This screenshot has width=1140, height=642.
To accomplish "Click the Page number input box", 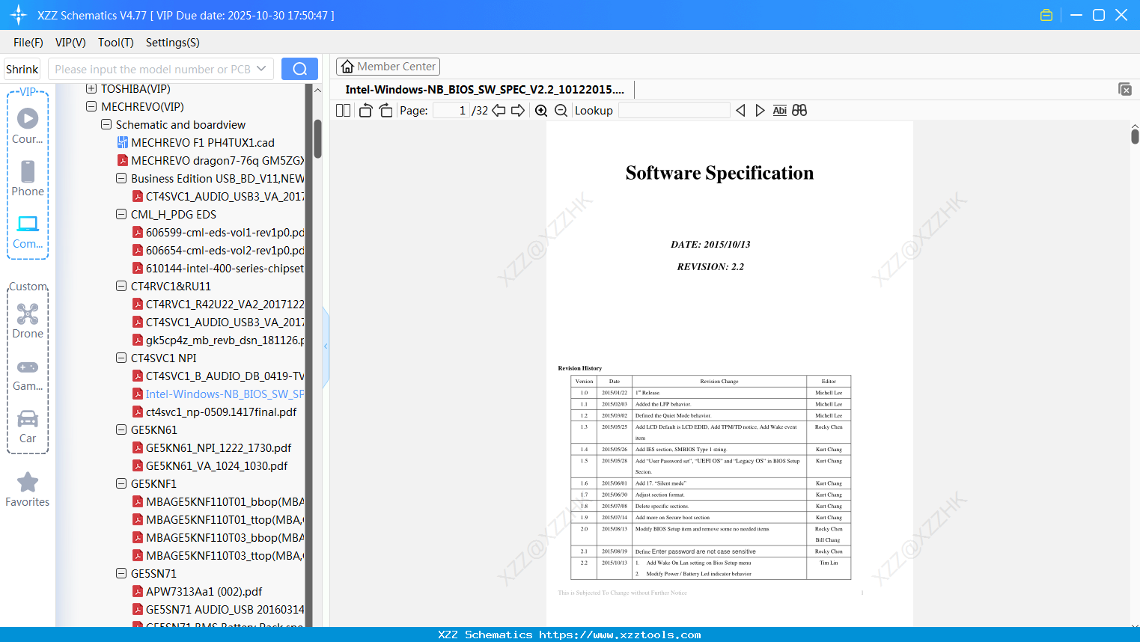I will (x=451, y=111).
